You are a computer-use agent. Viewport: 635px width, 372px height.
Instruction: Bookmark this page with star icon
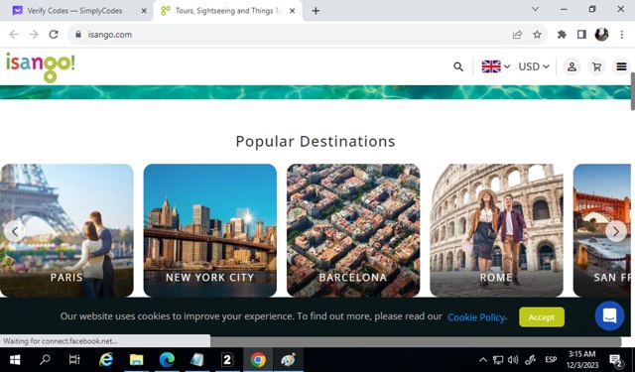[537, 35]
